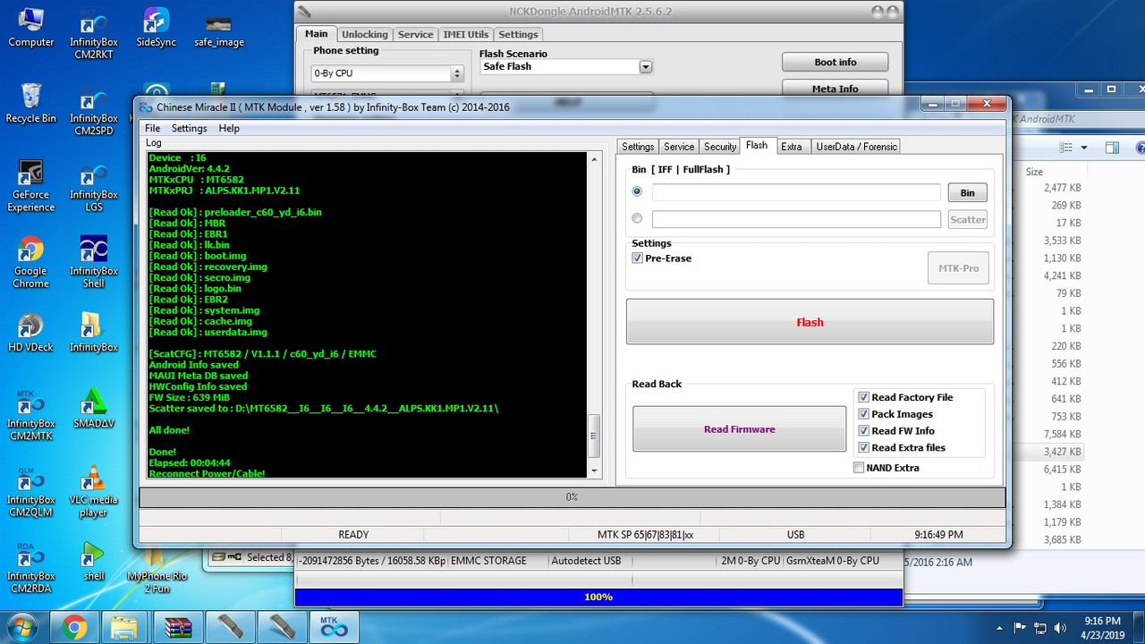Toggle the Pre-Erase checkbox
Viewport: 1145px width, 644px height.
637,258
